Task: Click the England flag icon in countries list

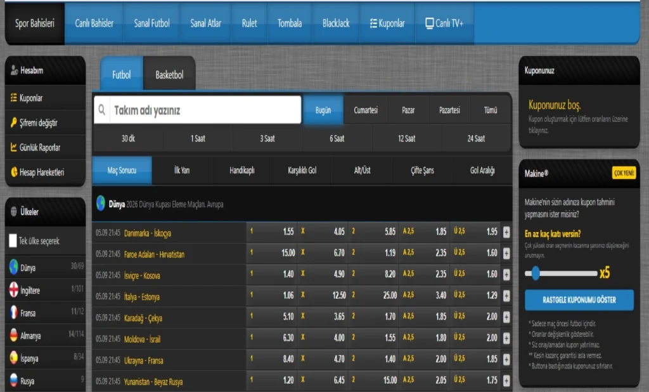Action: point(13,291)
